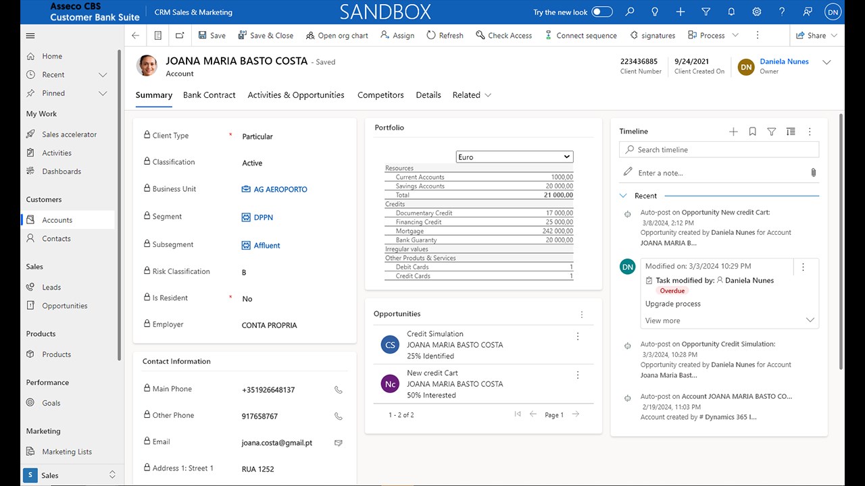Viewport: 865px width, 486px height.
Task: Call the Main Phone number icon
Action: [x=339, y=389]
